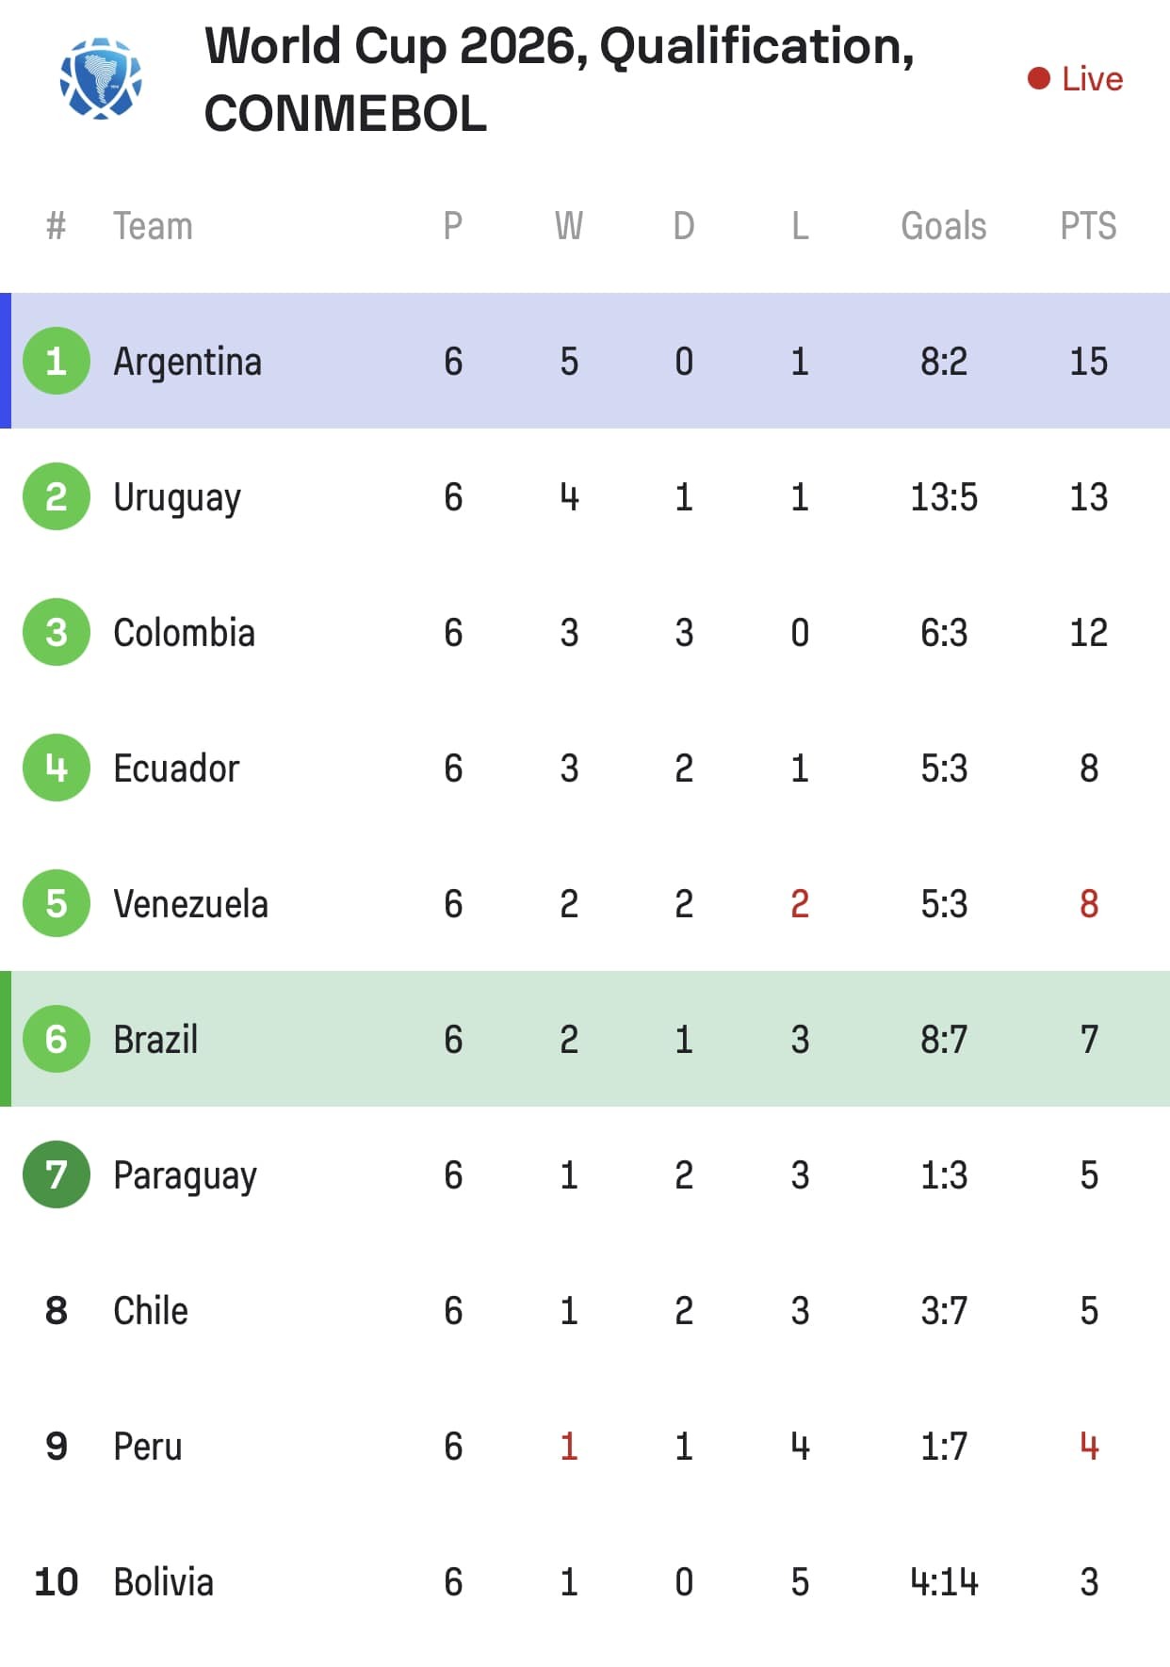Click Ecuador's rank 4 badge
The image size is (1170, 1667).
coord(57,768)
